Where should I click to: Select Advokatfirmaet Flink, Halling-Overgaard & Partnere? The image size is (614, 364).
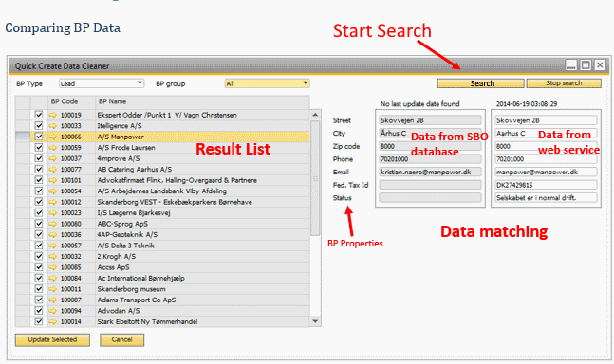[177, 180]
